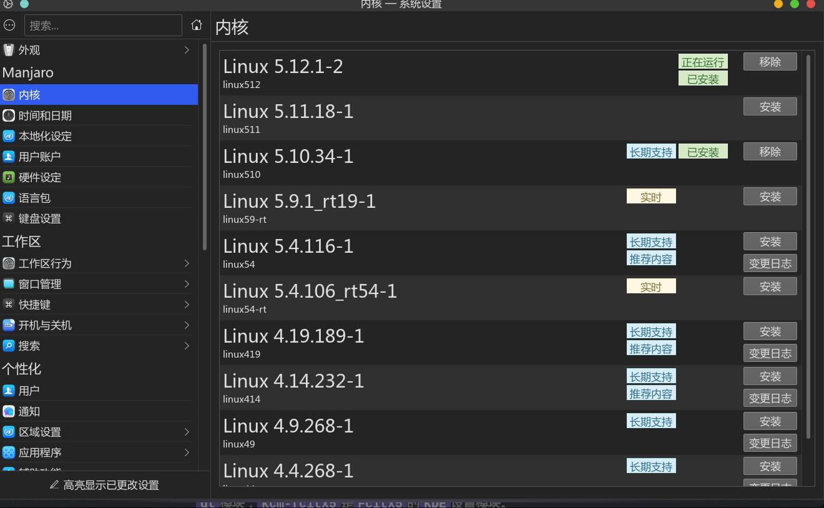This screenshot has width=824, height=508.
Task: Click the 时间和日期 clock icon
Action: (x=9, y=115)
